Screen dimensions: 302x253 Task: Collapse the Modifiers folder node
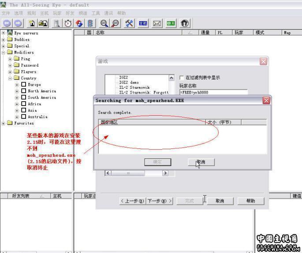[3, 53]
